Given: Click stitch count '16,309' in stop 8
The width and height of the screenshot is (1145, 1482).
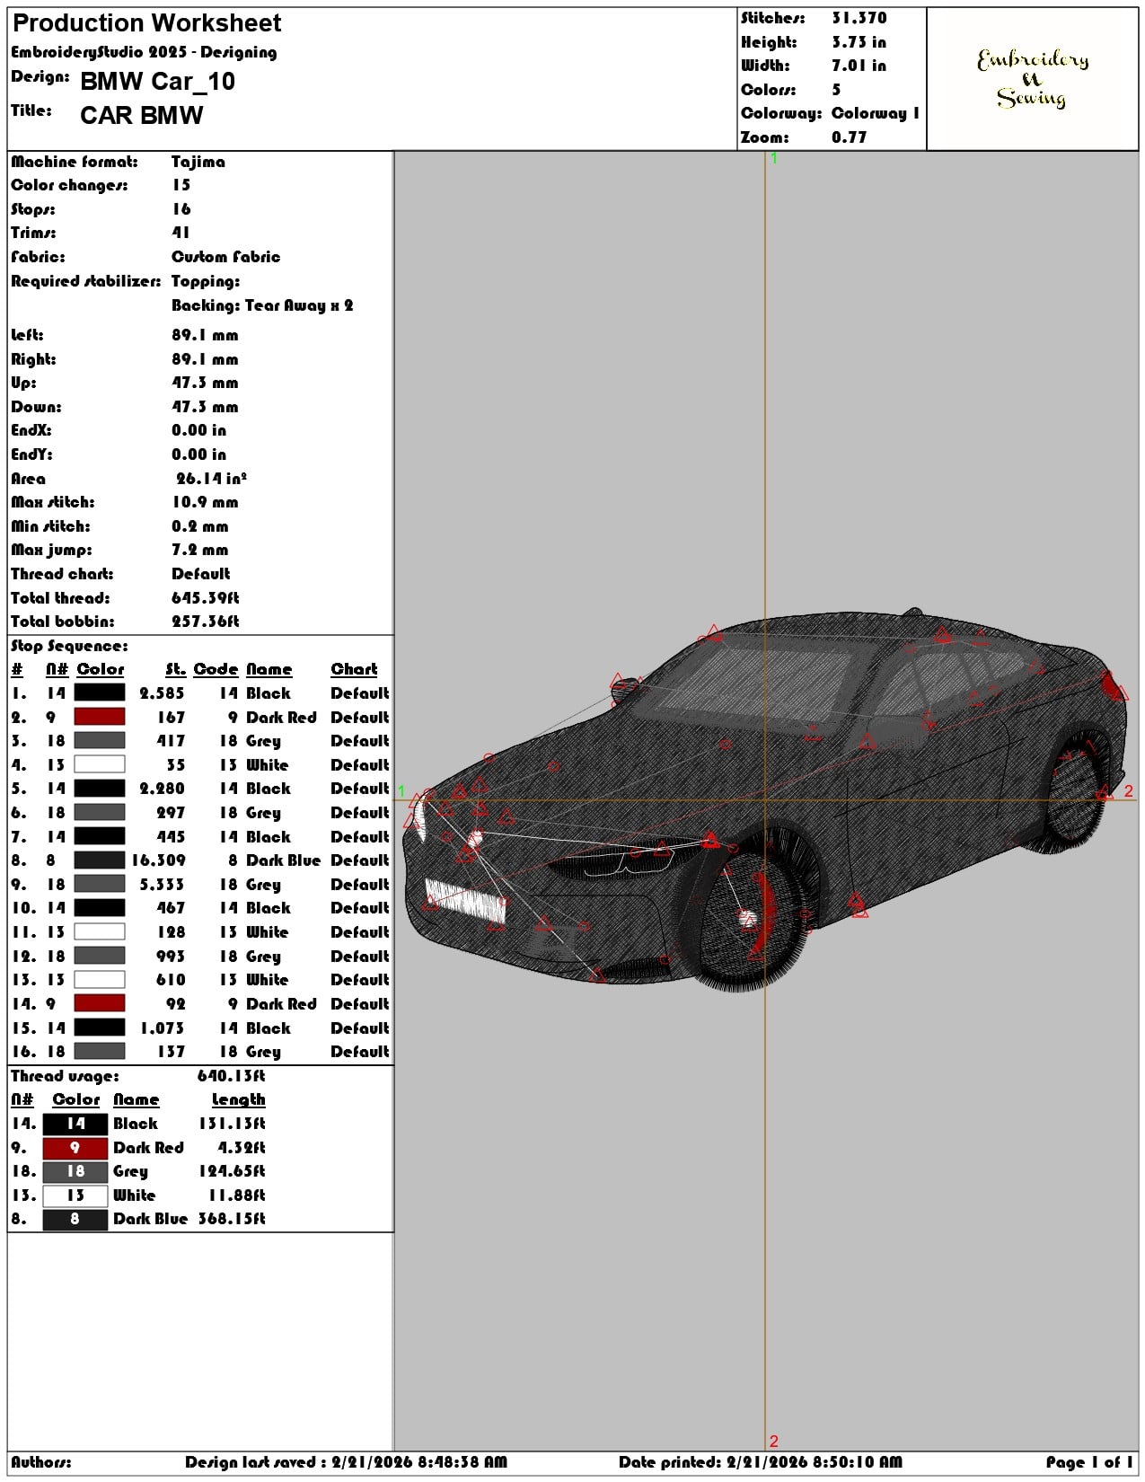Looking at the screenshot, I should point(158,860).
